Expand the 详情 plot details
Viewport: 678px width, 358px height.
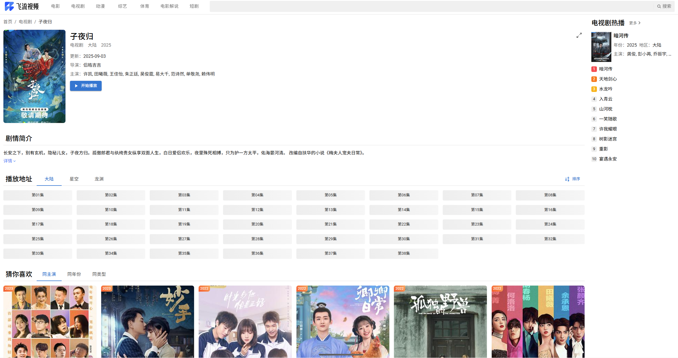click(9, 161)
